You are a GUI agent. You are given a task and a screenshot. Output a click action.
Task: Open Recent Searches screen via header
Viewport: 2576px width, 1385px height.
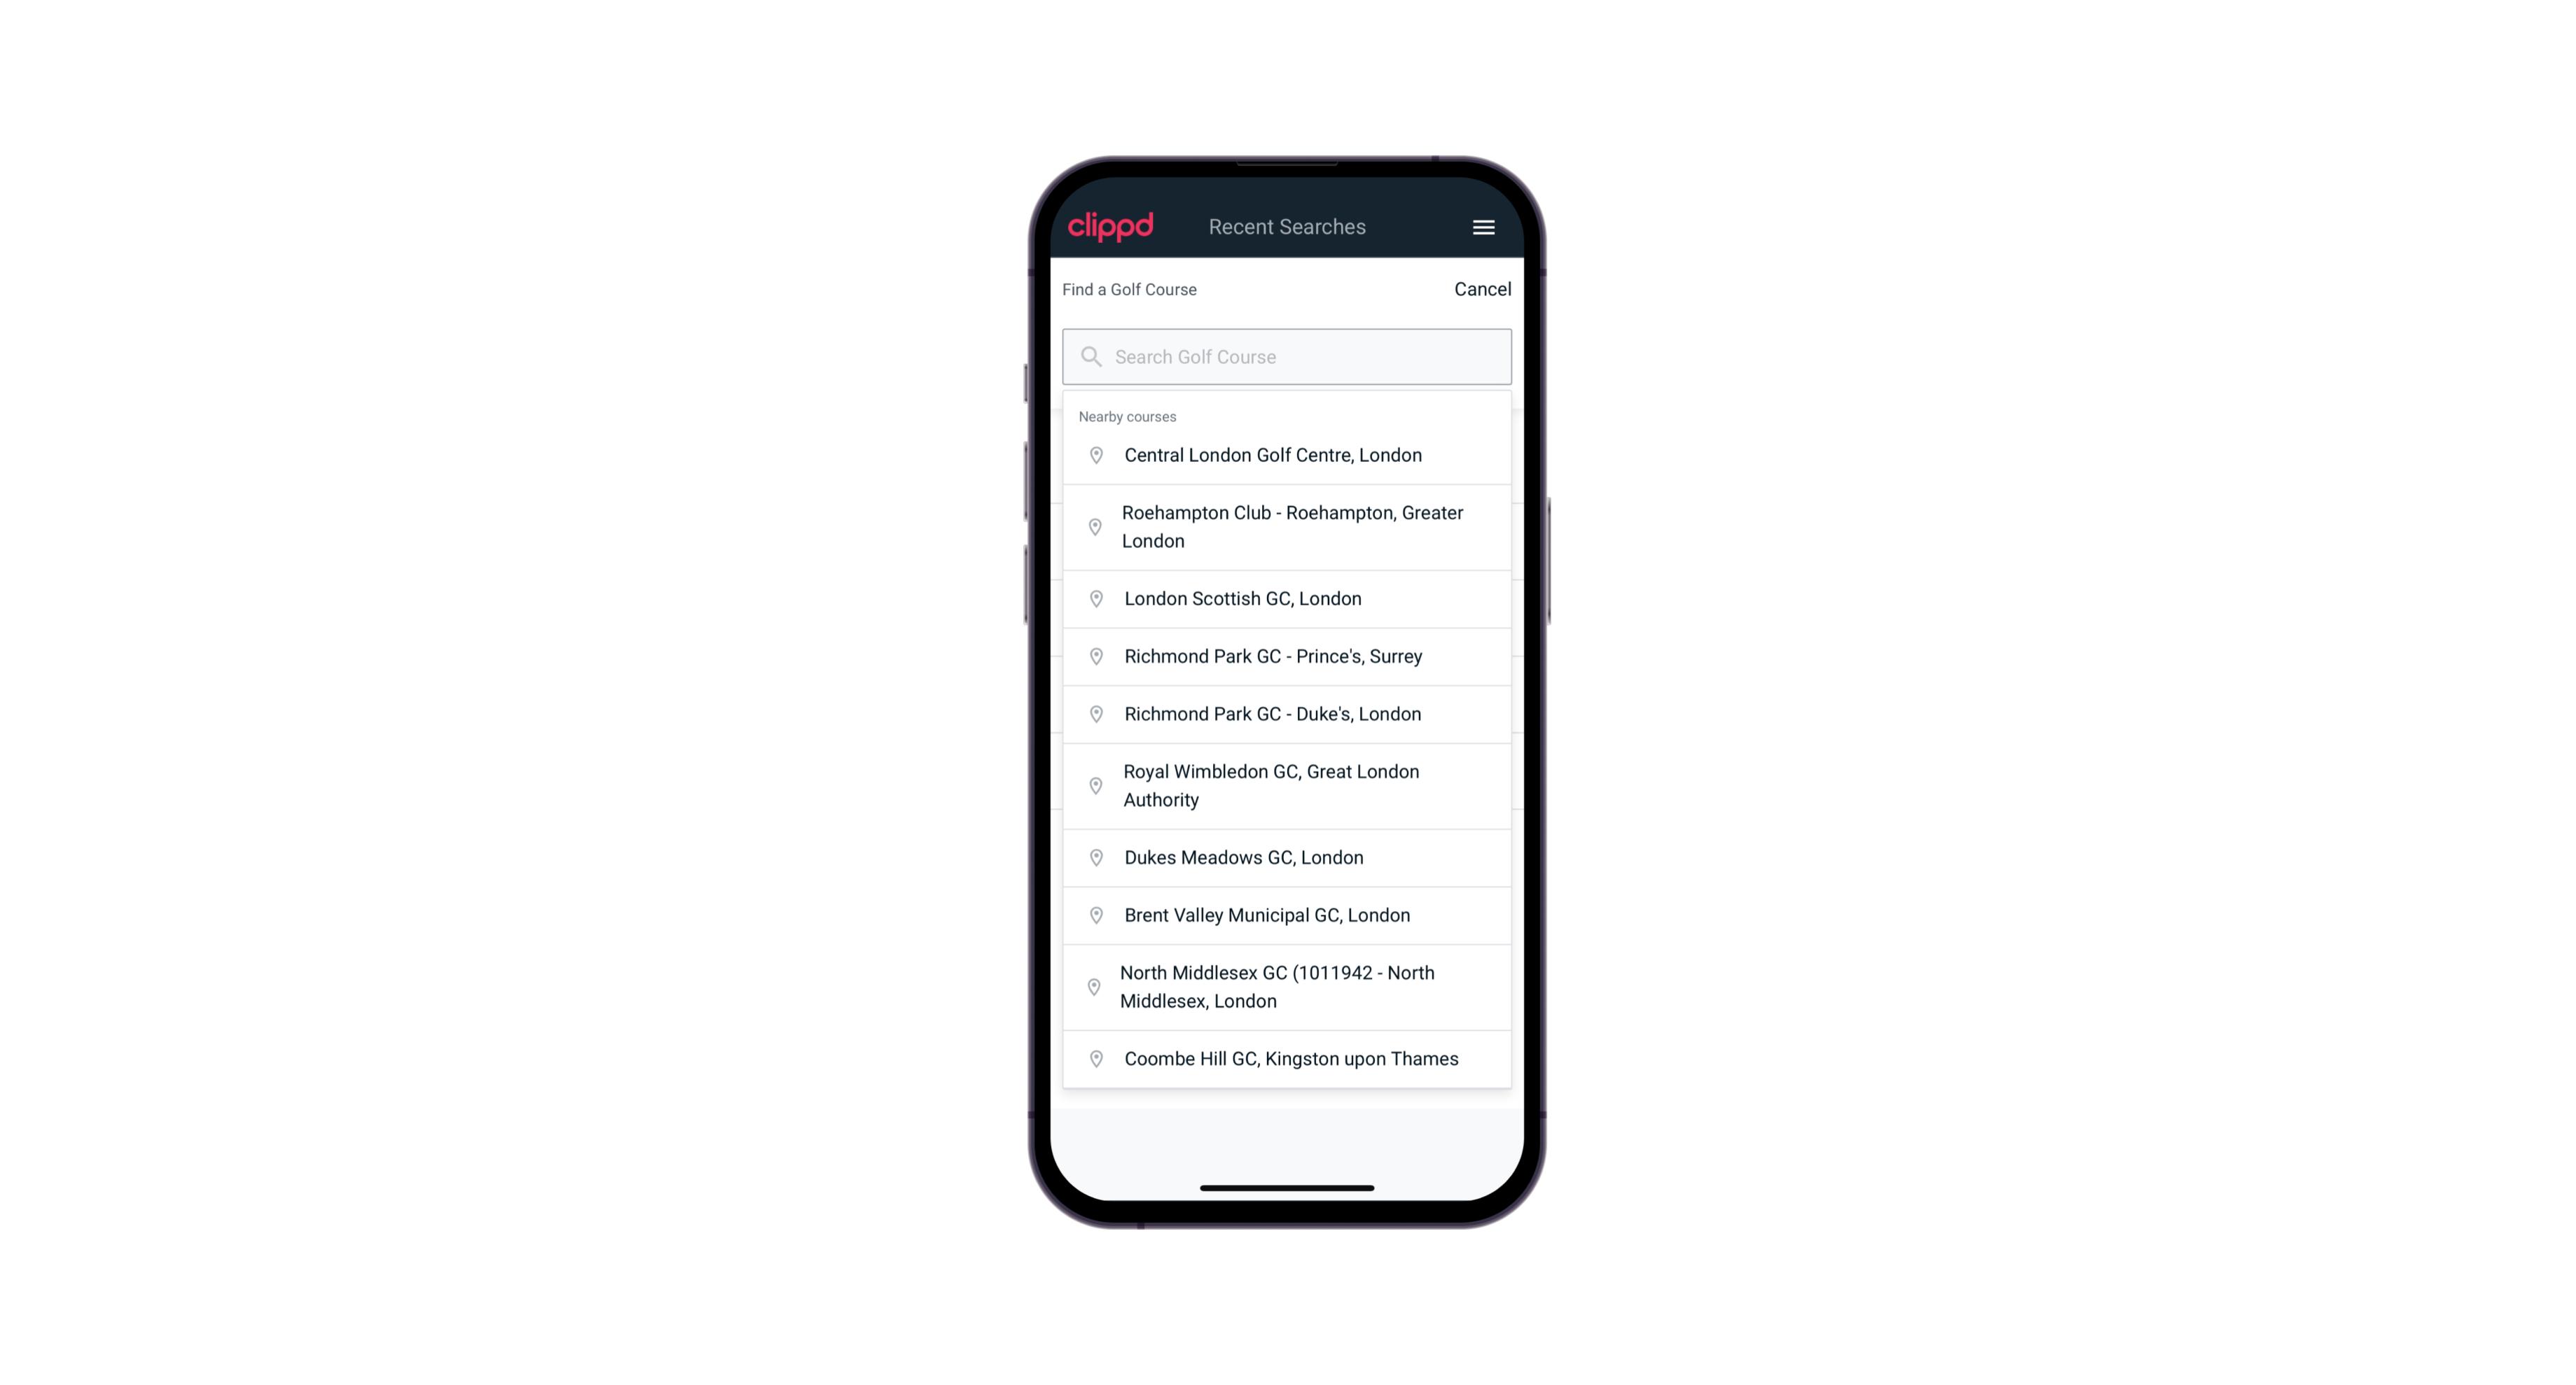tap(1288, 227)
